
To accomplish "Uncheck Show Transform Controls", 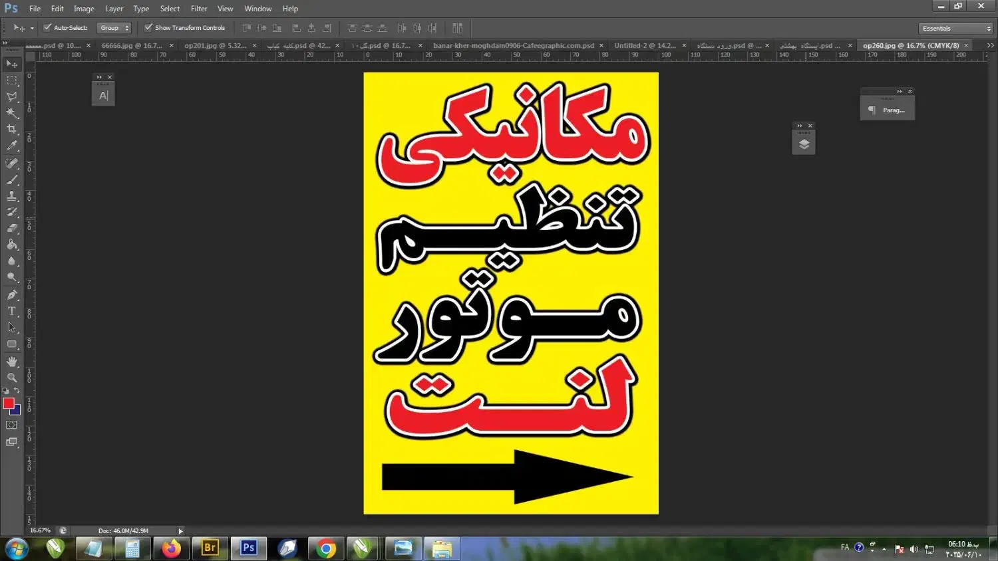I will coord(148,28).
